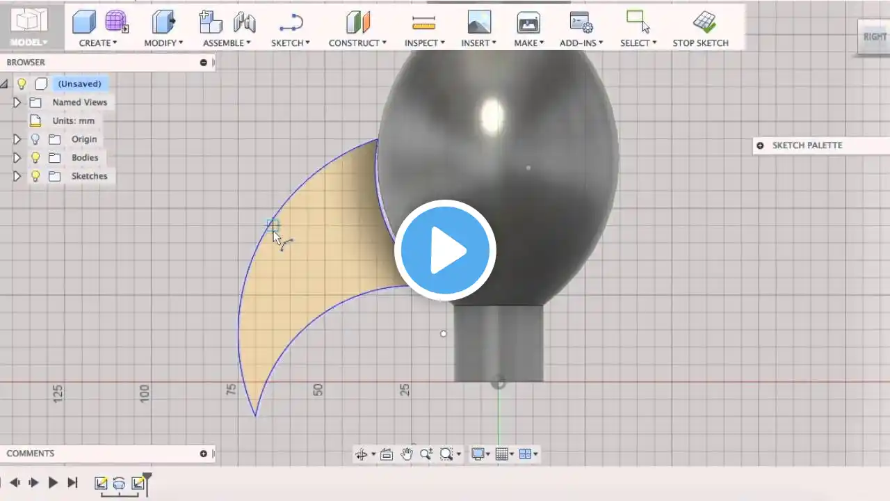Select the Pan hand tool in navigation bar

coord(407,454)
